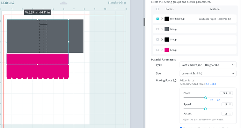The height and width of the screenshot is (128, 241).
Task: Expand the pink Group chevron
Action: 162,50
